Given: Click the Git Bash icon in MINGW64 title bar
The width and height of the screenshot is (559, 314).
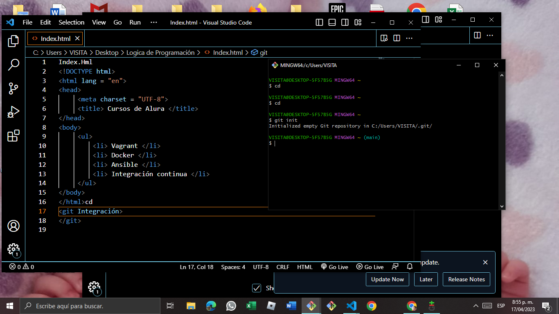Looking at the screenshot, I should (275, 65).
